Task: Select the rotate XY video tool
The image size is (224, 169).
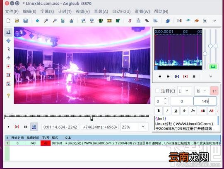Action: click(8, 58)
